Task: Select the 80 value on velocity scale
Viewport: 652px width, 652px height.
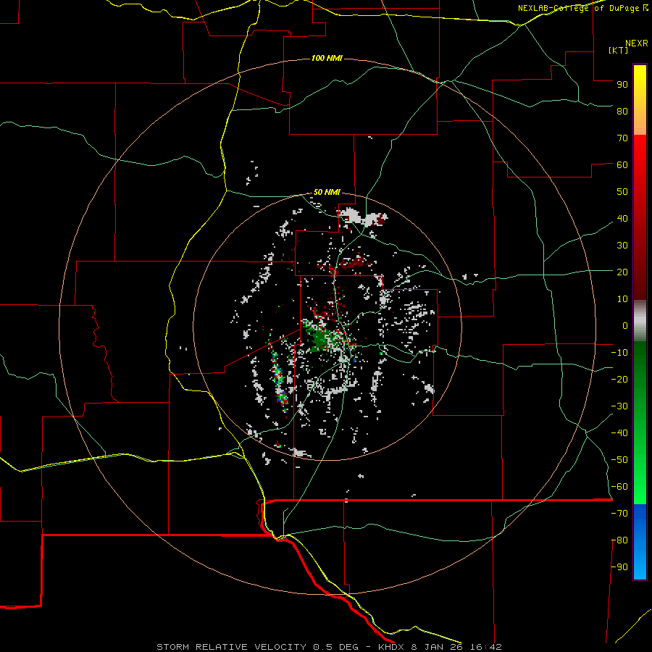Action: pyautogui.click(x=622, y=111)
